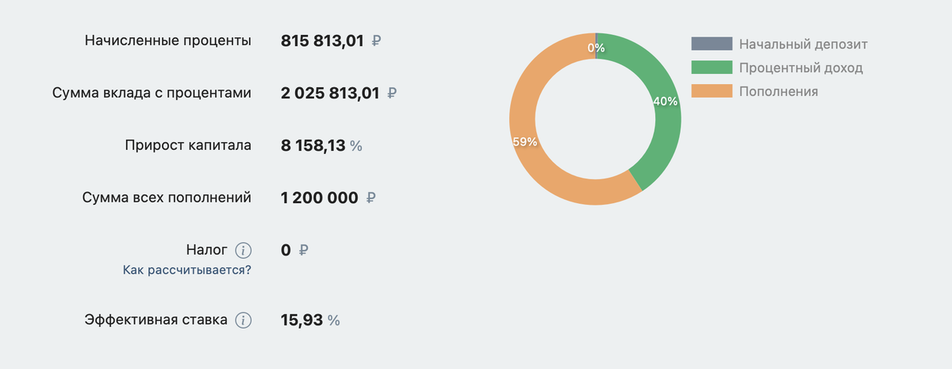Click the ruble sign after 2 025 813,01
This screenshot has width=952, height=369.
(392, 93)
